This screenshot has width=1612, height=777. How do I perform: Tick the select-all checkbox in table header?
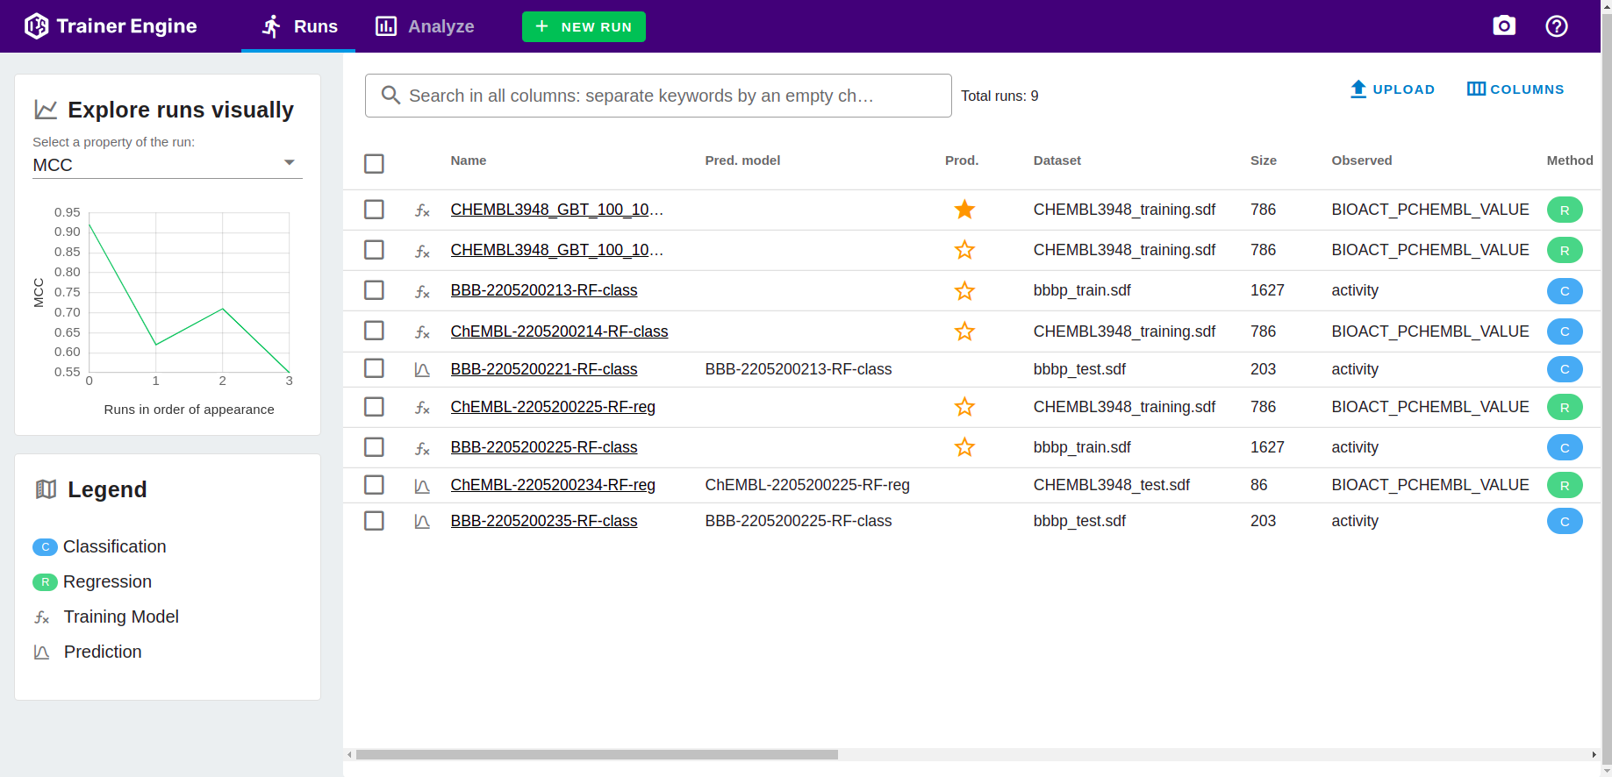[374, 164]
